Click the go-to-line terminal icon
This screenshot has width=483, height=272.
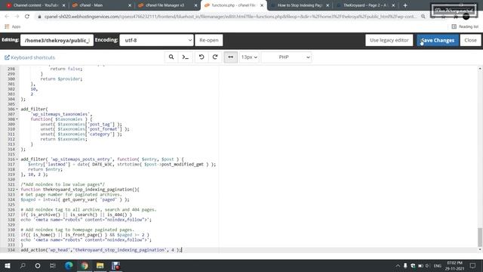click(x=186, y=57)
